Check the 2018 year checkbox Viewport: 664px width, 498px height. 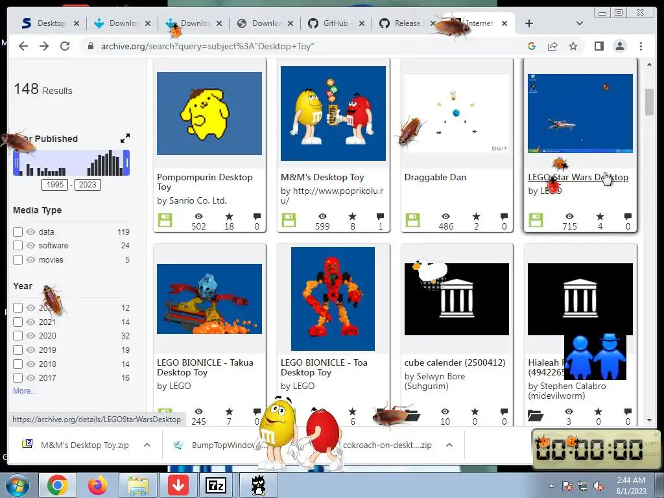click(18, 364)
